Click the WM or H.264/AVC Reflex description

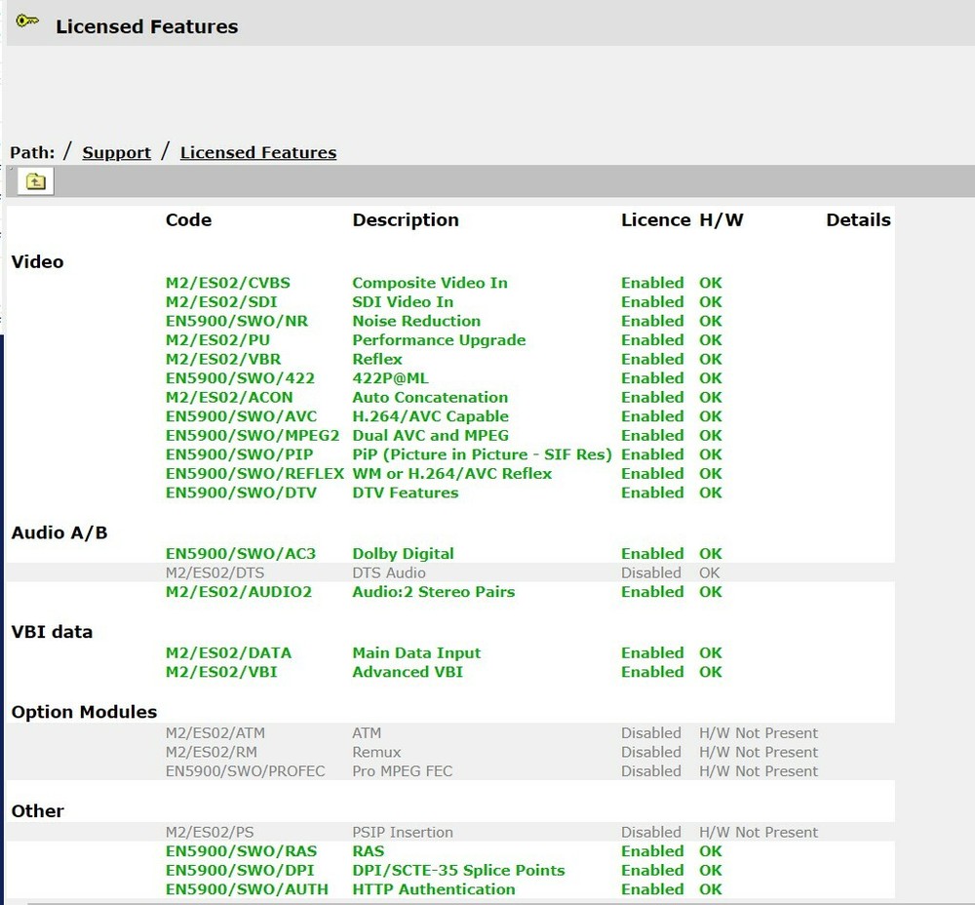point(452,474)
